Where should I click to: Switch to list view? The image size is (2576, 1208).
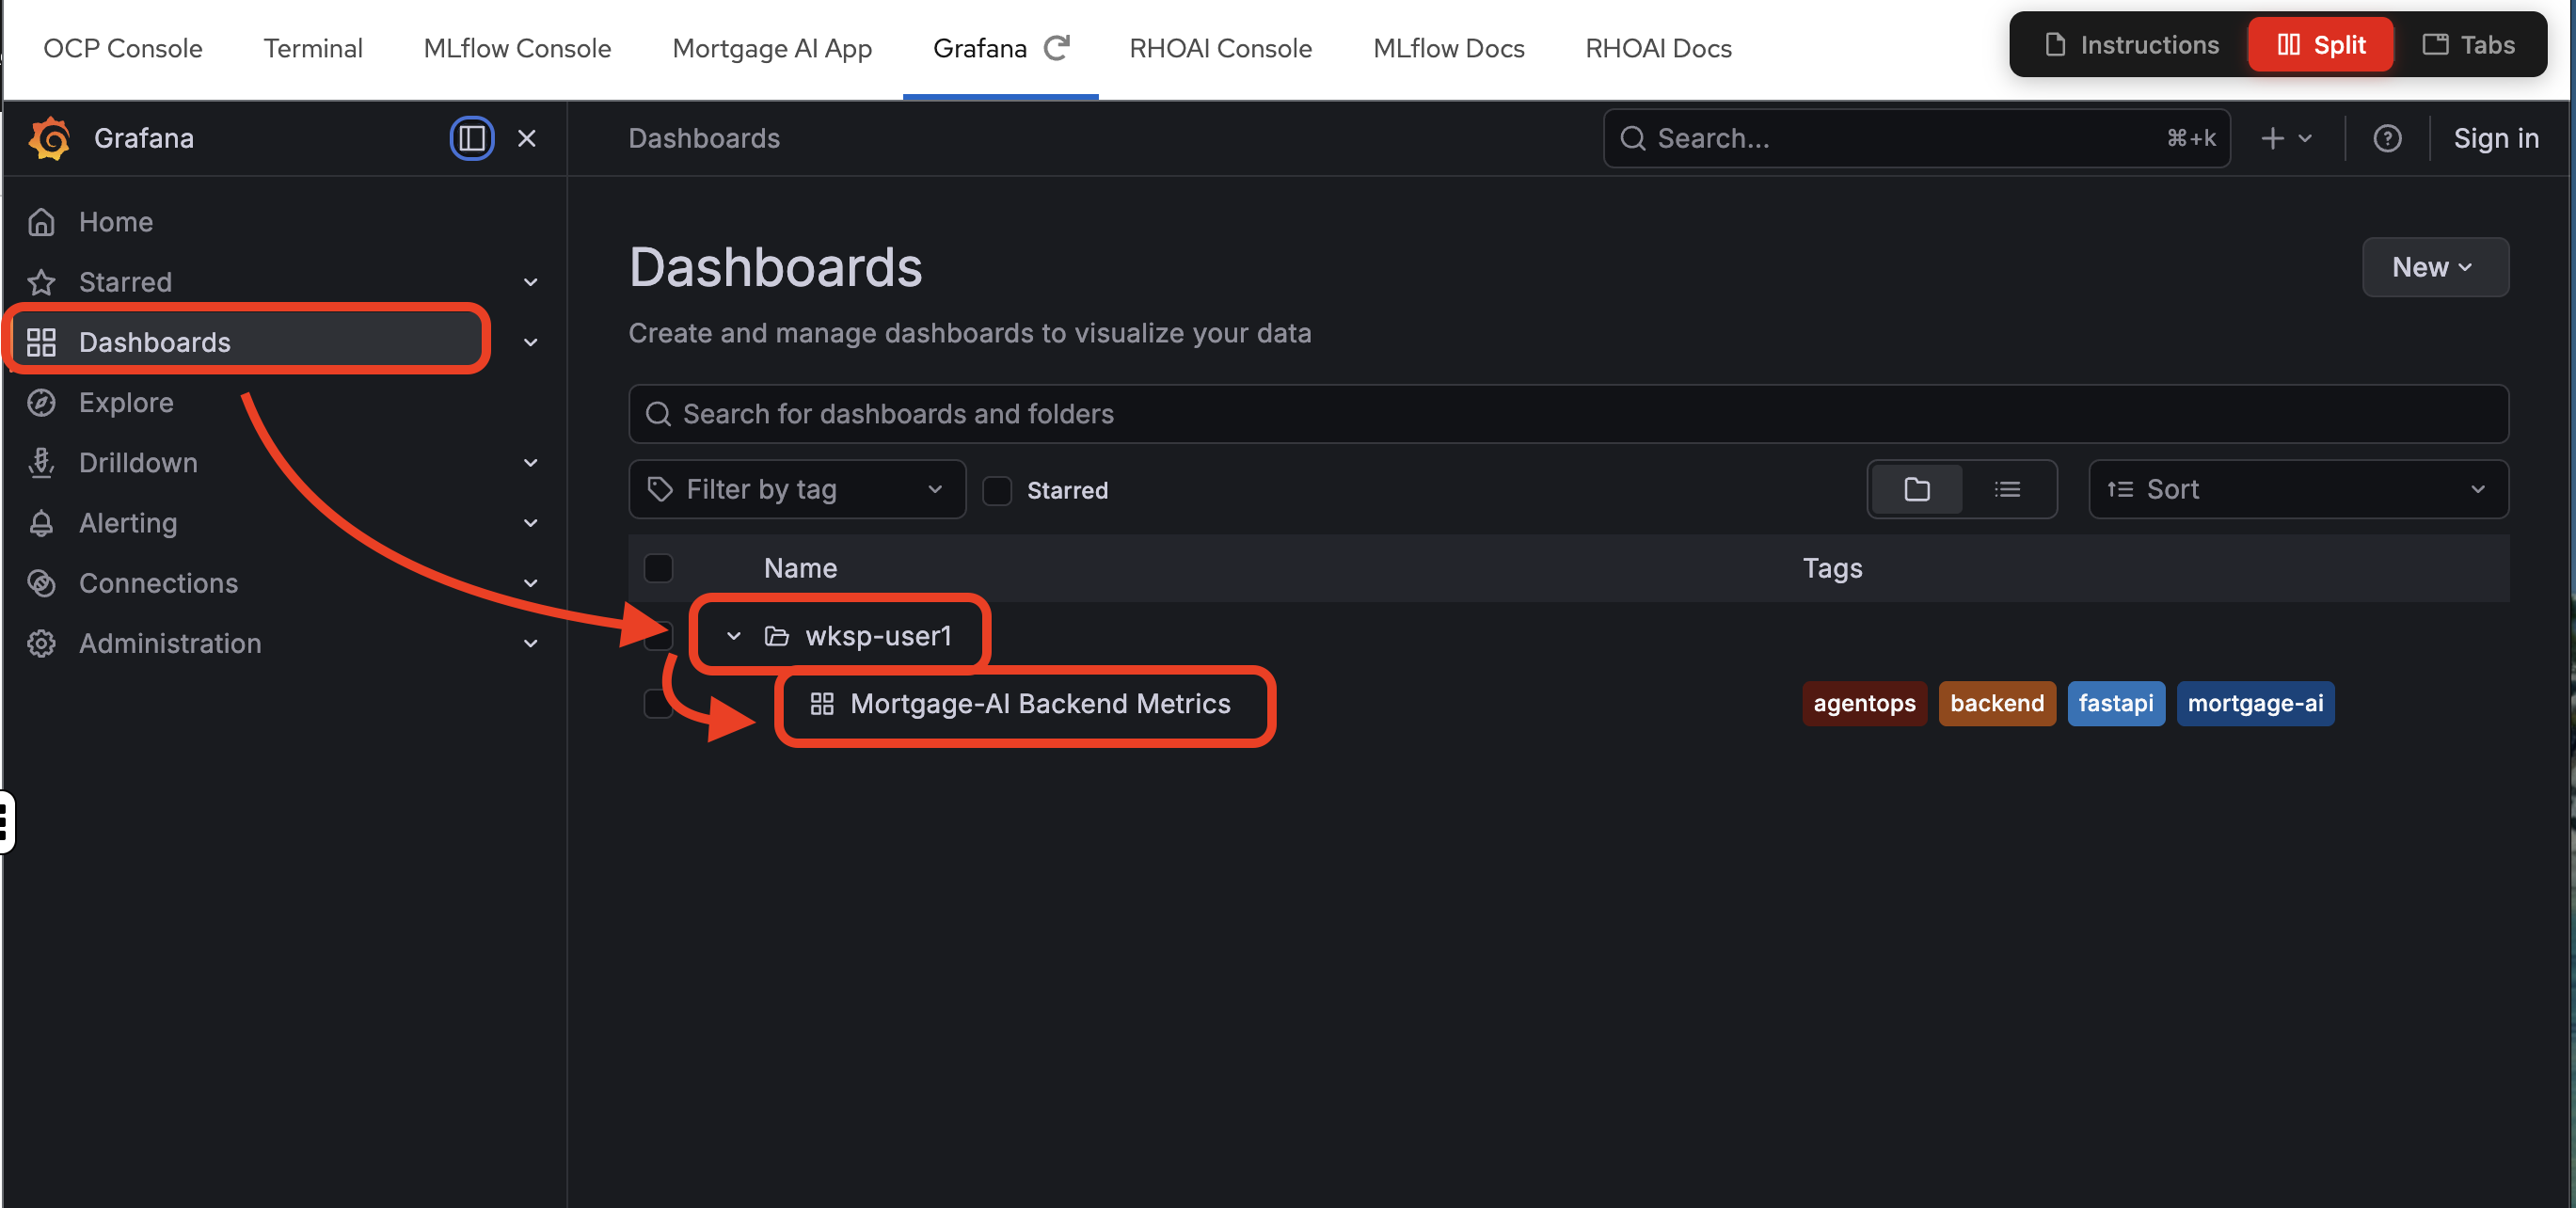pyautogui.click(x=2007, y=489)
